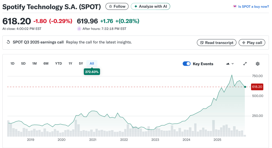The width and height of the screenshot is (272, 148).
Task: Switch to the 6M range
Action: click(x=46, y=64)
